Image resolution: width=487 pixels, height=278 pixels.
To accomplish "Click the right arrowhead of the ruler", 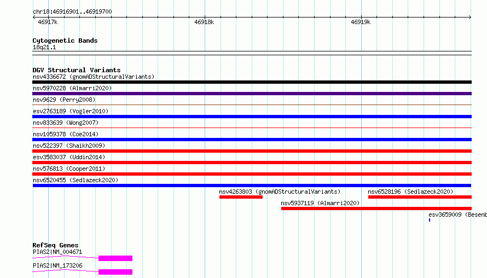I will click(470, 18).
